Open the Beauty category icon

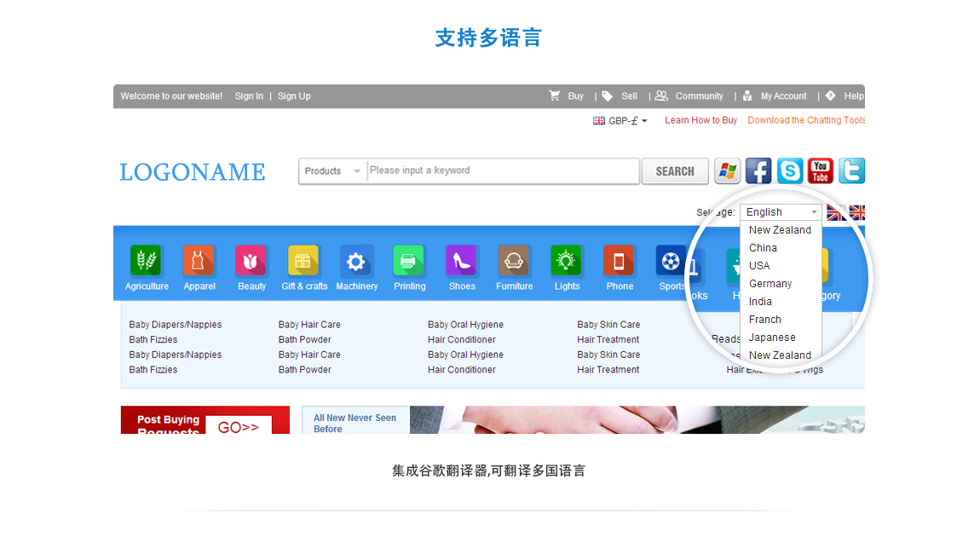(251, 261)
